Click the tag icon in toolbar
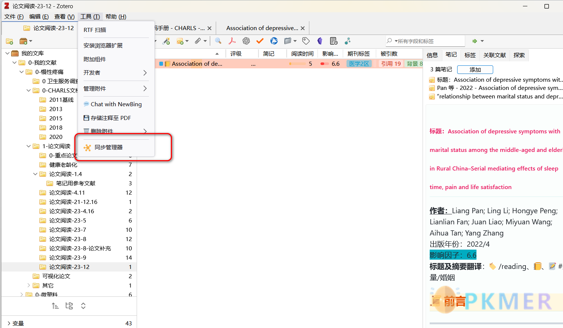This screenshot has height=328, width=563. coord(306,41)
